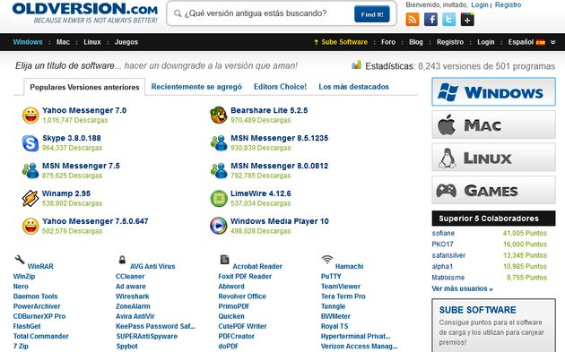Open contributor safarisilver profile

click(x=448, y=255)
